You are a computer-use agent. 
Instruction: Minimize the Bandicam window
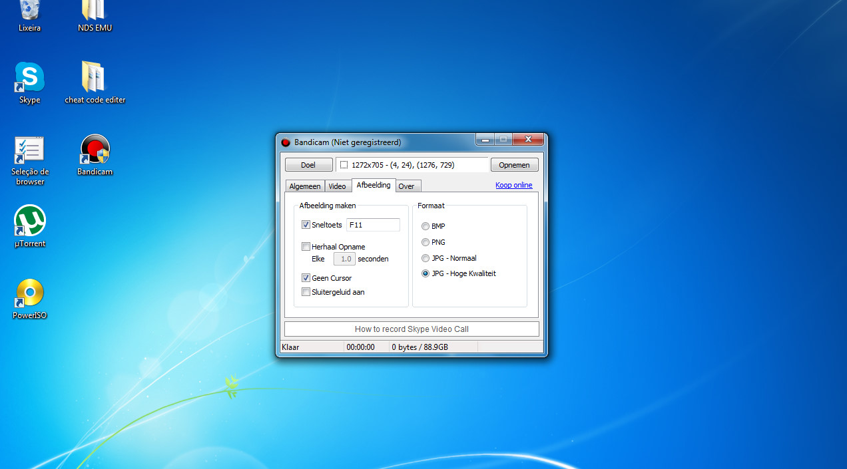coord(484,140)
